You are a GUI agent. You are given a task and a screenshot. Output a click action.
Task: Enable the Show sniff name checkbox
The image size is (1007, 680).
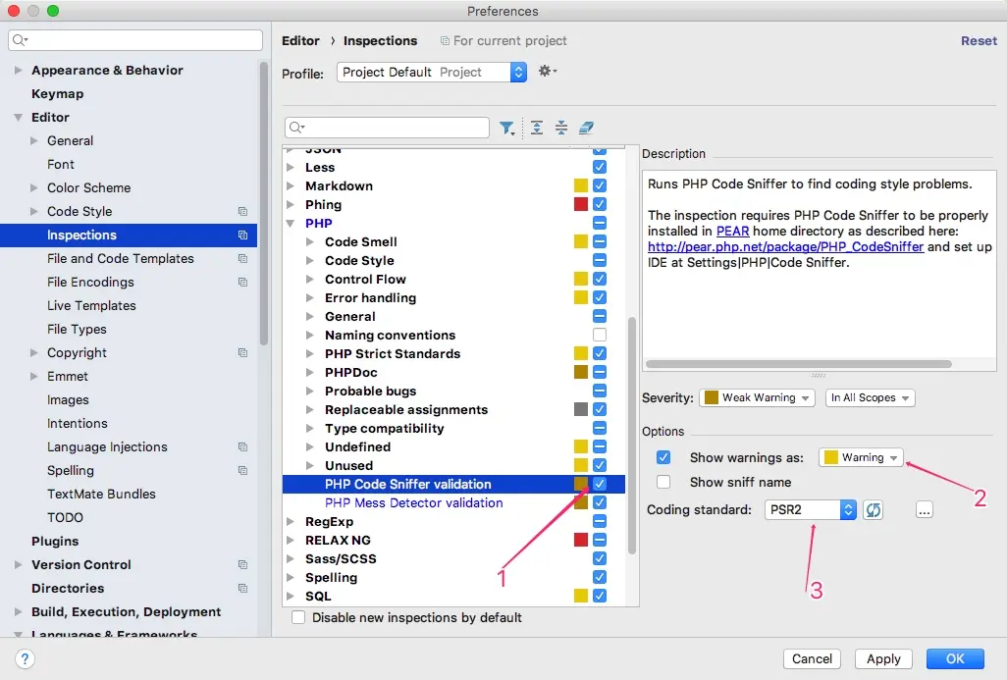(663, 482)
